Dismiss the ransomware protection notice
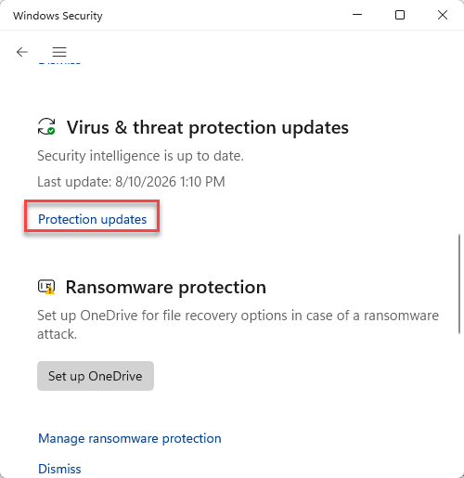Screen dimensions: 464x478 tap(59, 469)
